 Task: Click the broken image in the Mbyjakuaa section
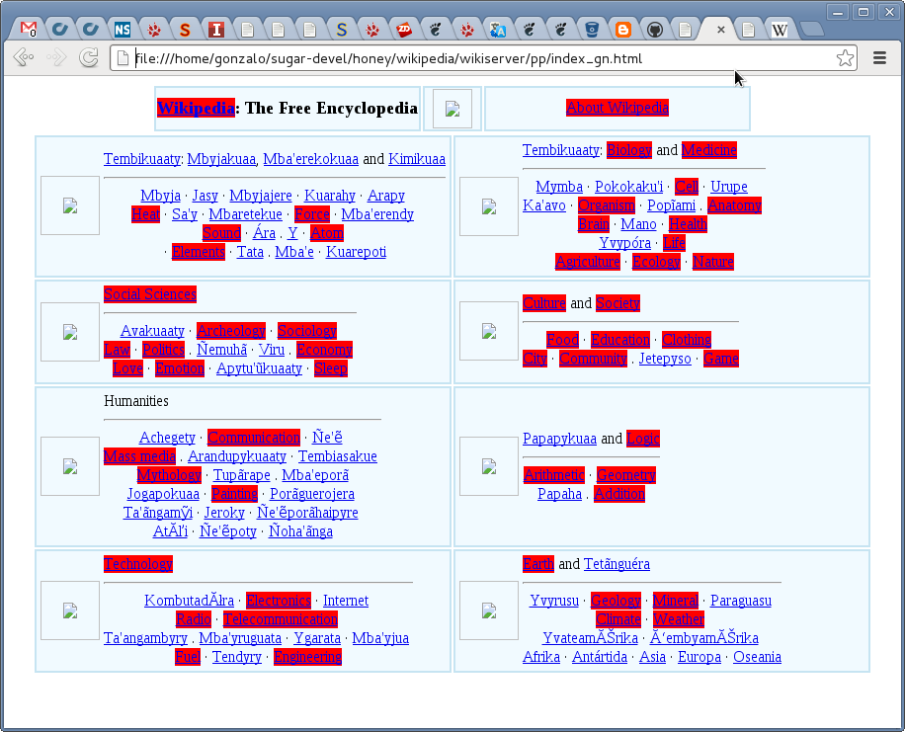pyautogui.click(x=70, y=205)
